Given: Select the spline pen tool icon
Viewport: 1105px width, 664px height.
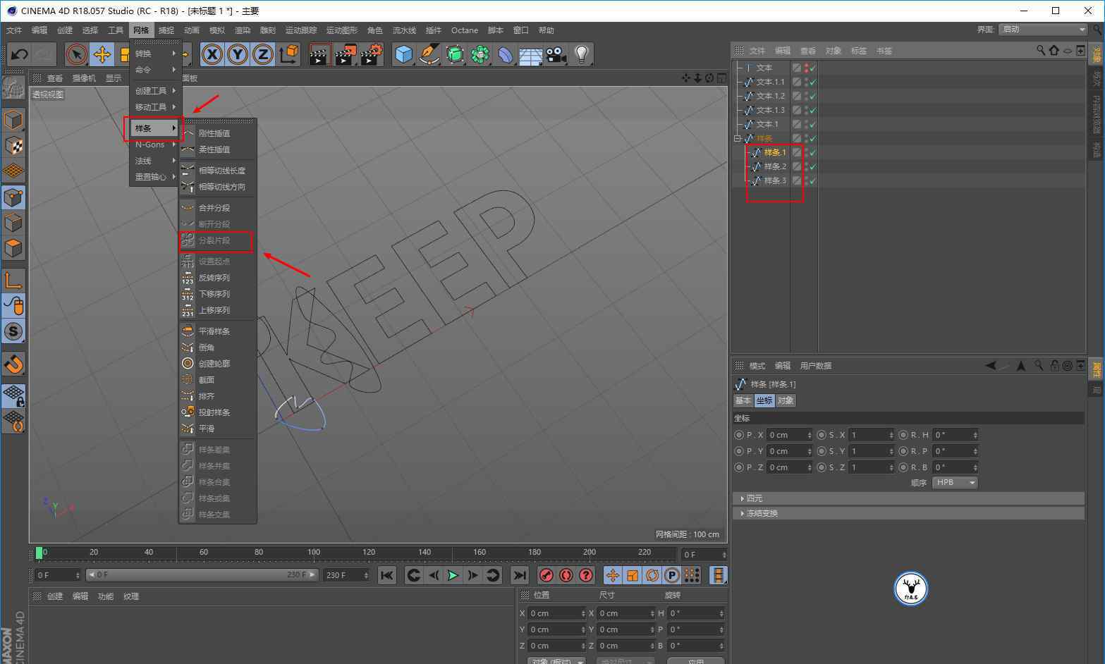Looking at the screenshot, I should click(x=429, y=54).
